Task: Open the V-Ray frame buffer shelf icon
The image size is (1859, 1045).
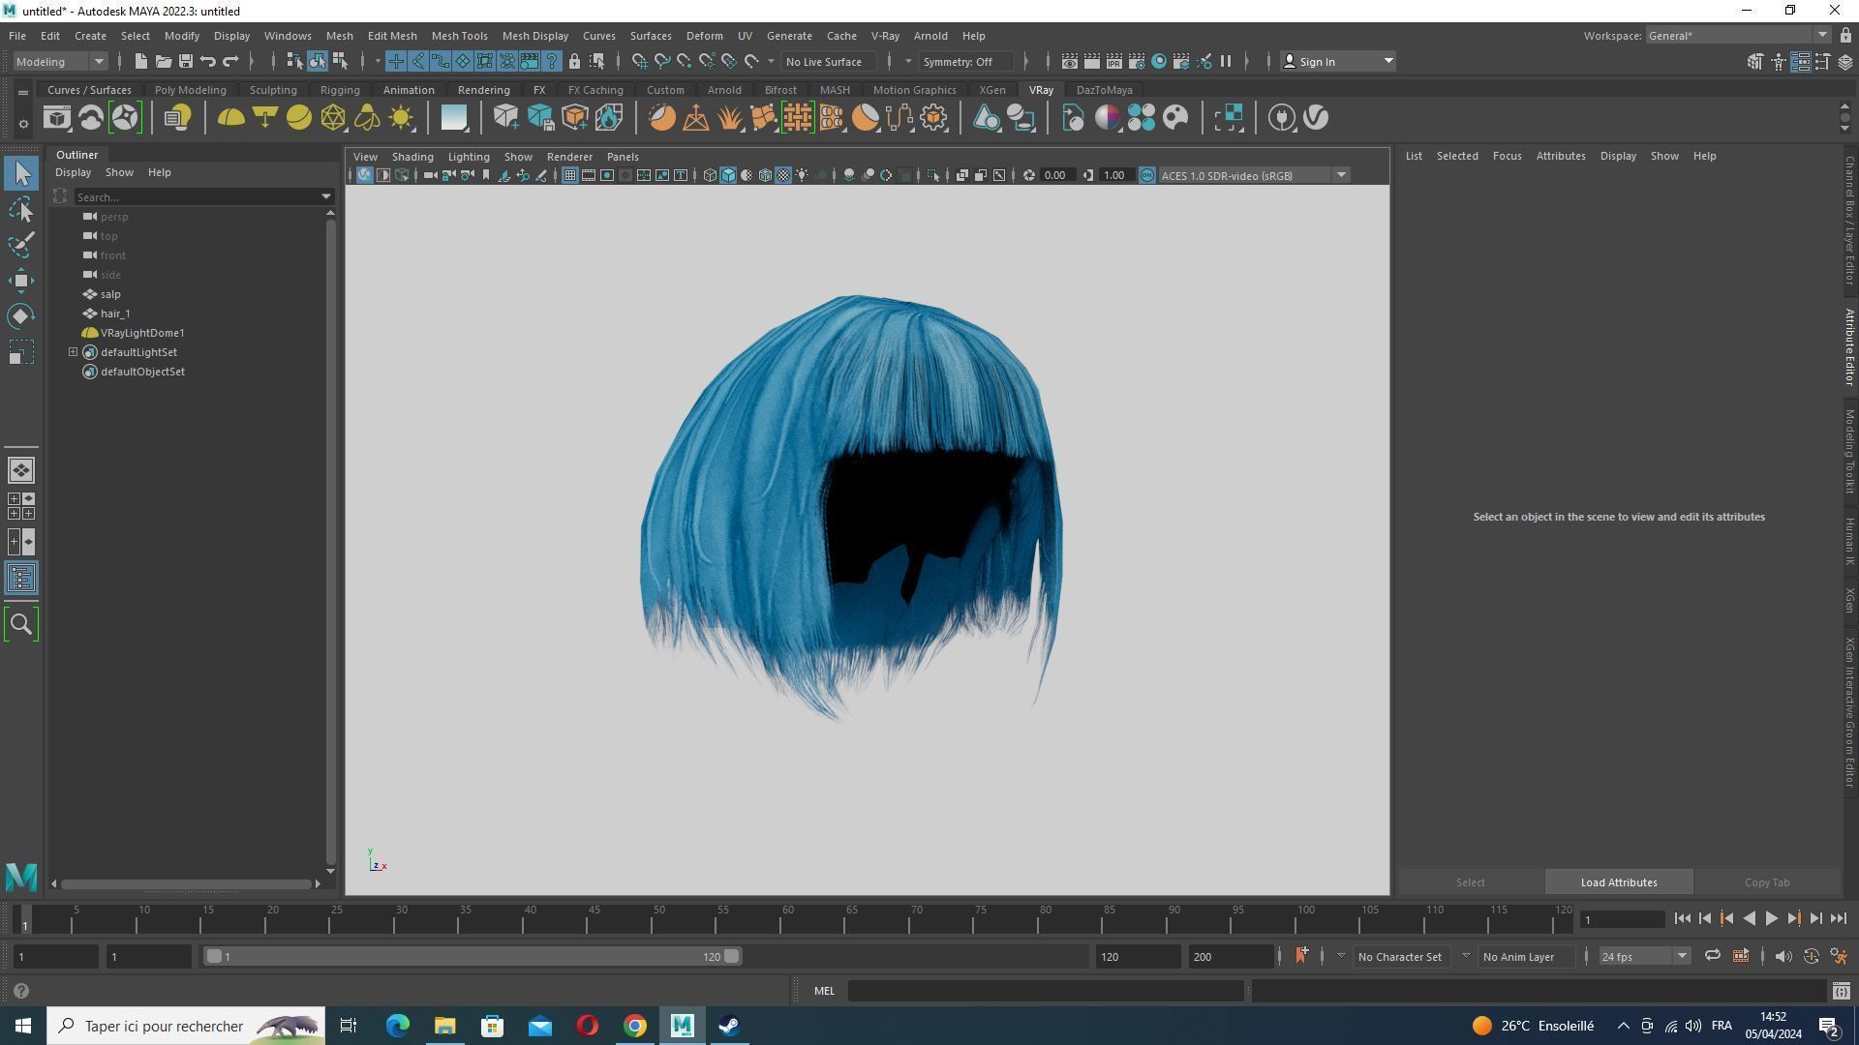Action: pos(57,118)
